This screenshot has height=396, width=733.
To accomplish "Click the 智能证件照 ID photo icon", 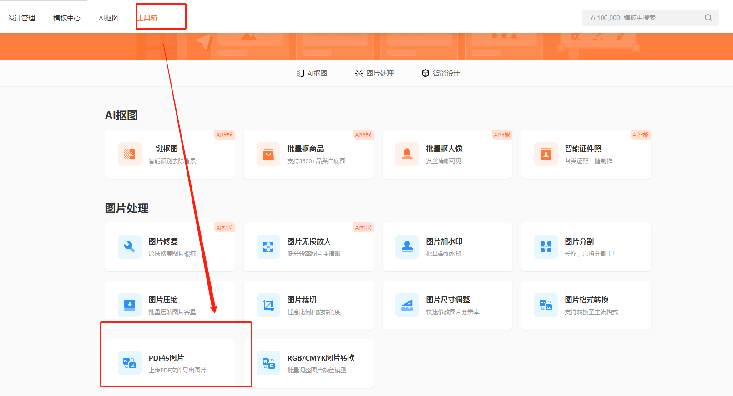I will point(546,154).
